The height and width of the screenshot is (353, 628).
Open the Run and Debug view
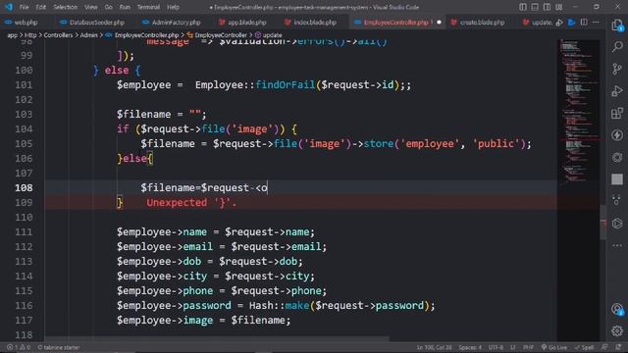(x=617, y=91)
